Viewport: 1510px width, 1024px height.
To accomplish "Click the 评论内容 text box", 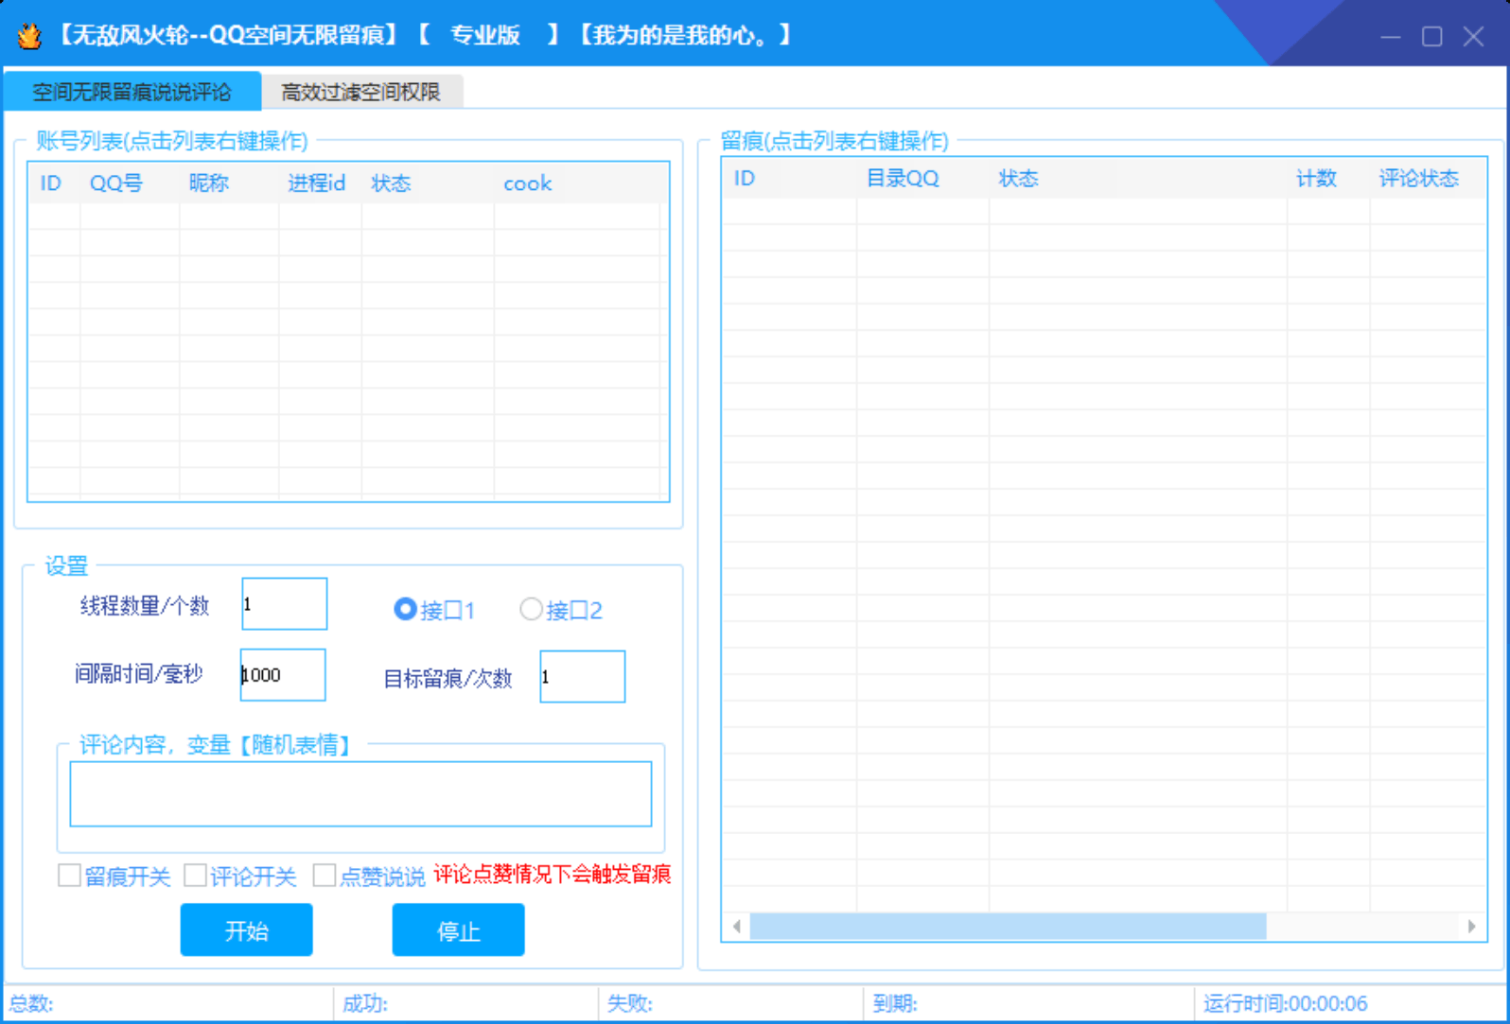I will pyautogui.click(x=360, y=793).
